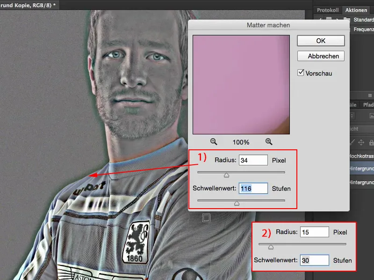
Task: Click the Radius field showing 34
Action: (x=253, y=160)
